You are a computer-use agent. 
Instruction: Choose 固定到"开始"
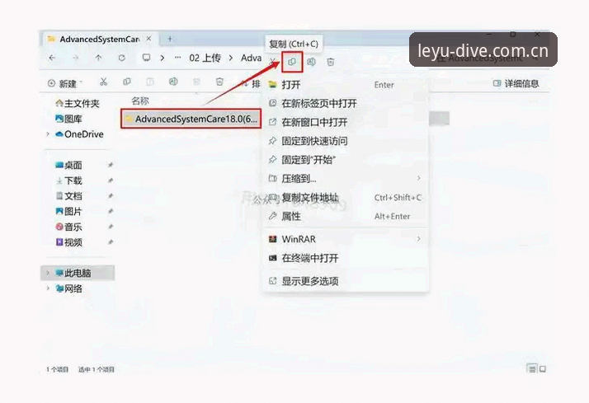346,160
